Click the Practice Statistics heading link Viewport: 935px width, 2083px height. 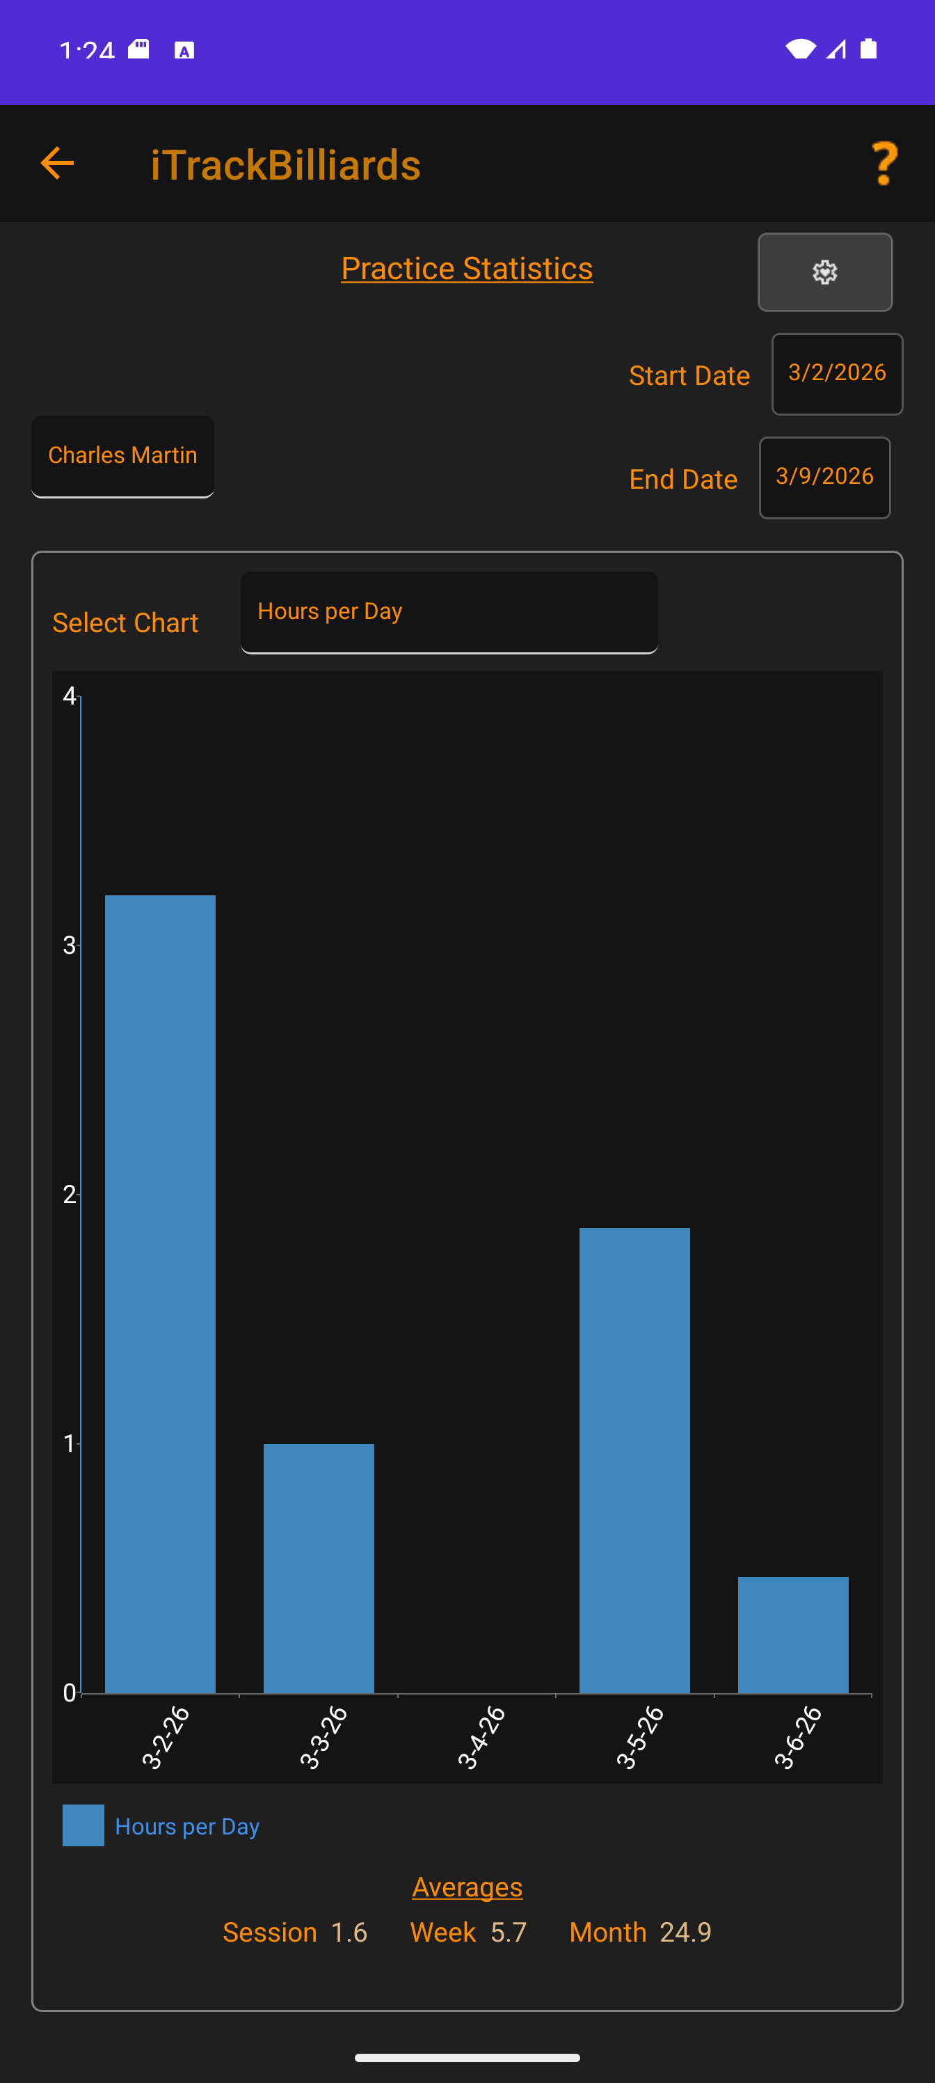click(466, 269)
